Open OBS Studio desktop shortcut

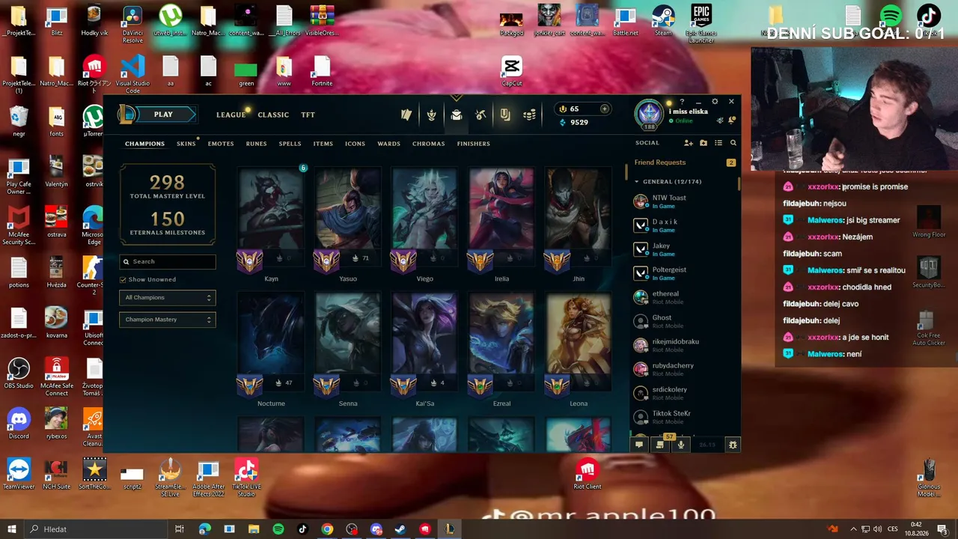pos(19,374)
